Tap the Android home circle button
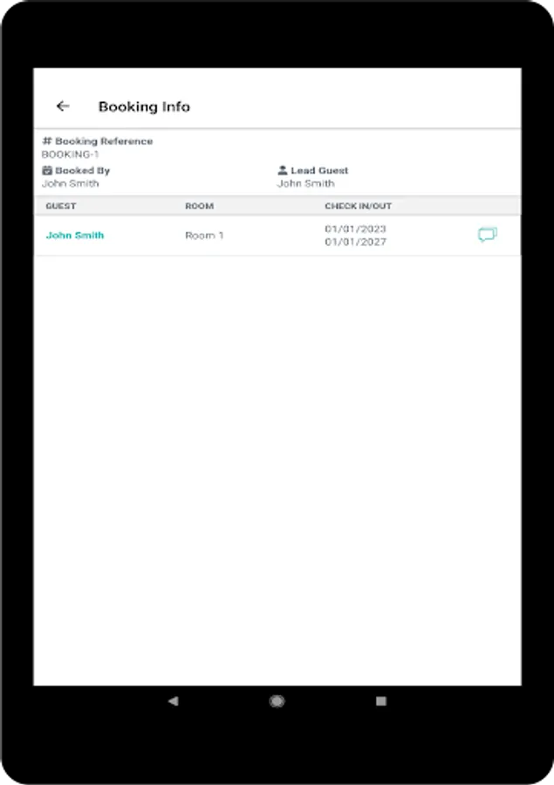Image resolution: width=554 pixels, height=785 pixels. click(277, 701)
